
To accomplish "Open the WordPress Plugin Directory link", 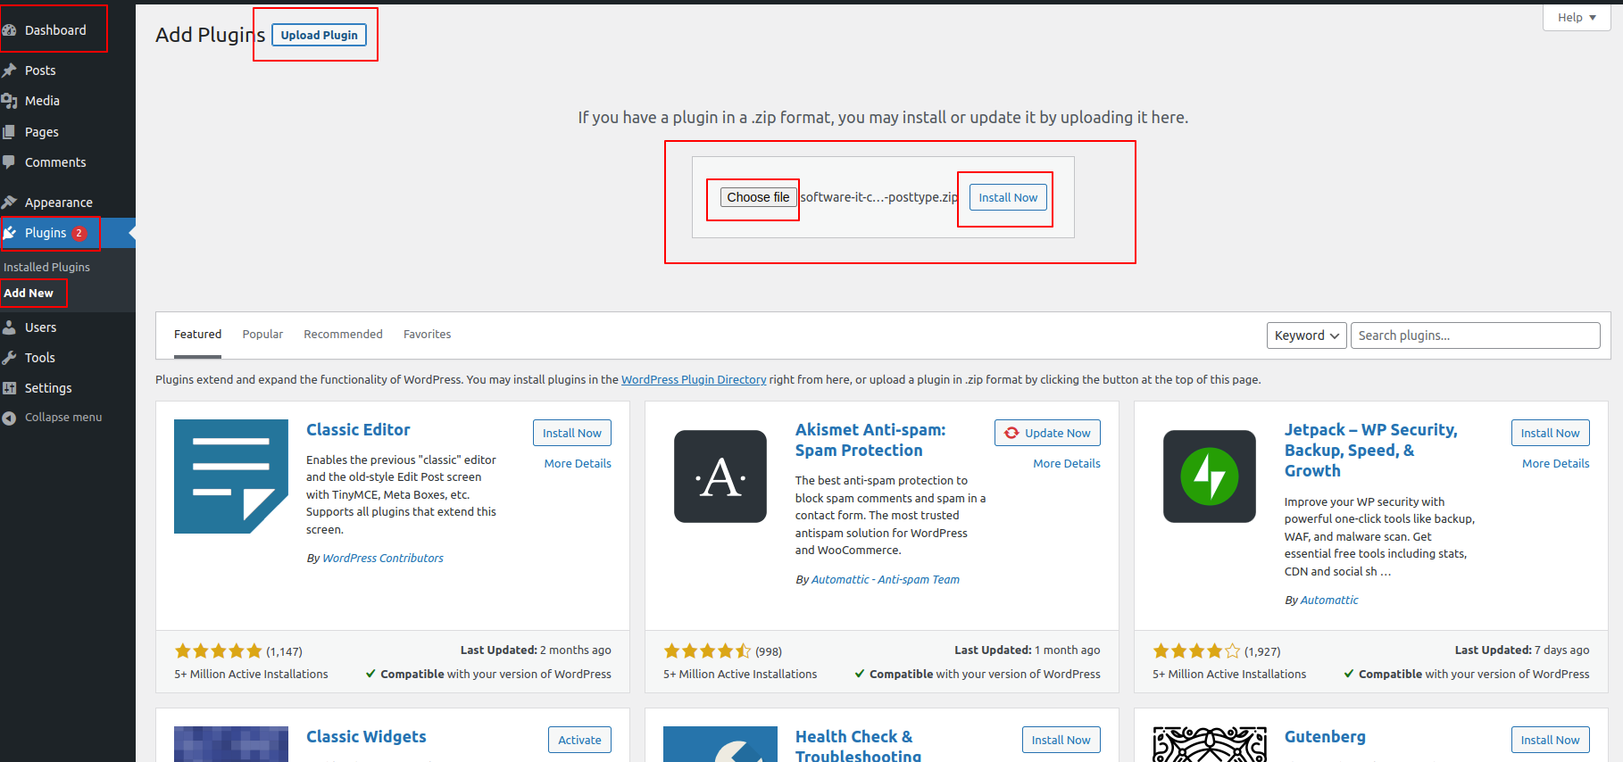I will (694, 380).
